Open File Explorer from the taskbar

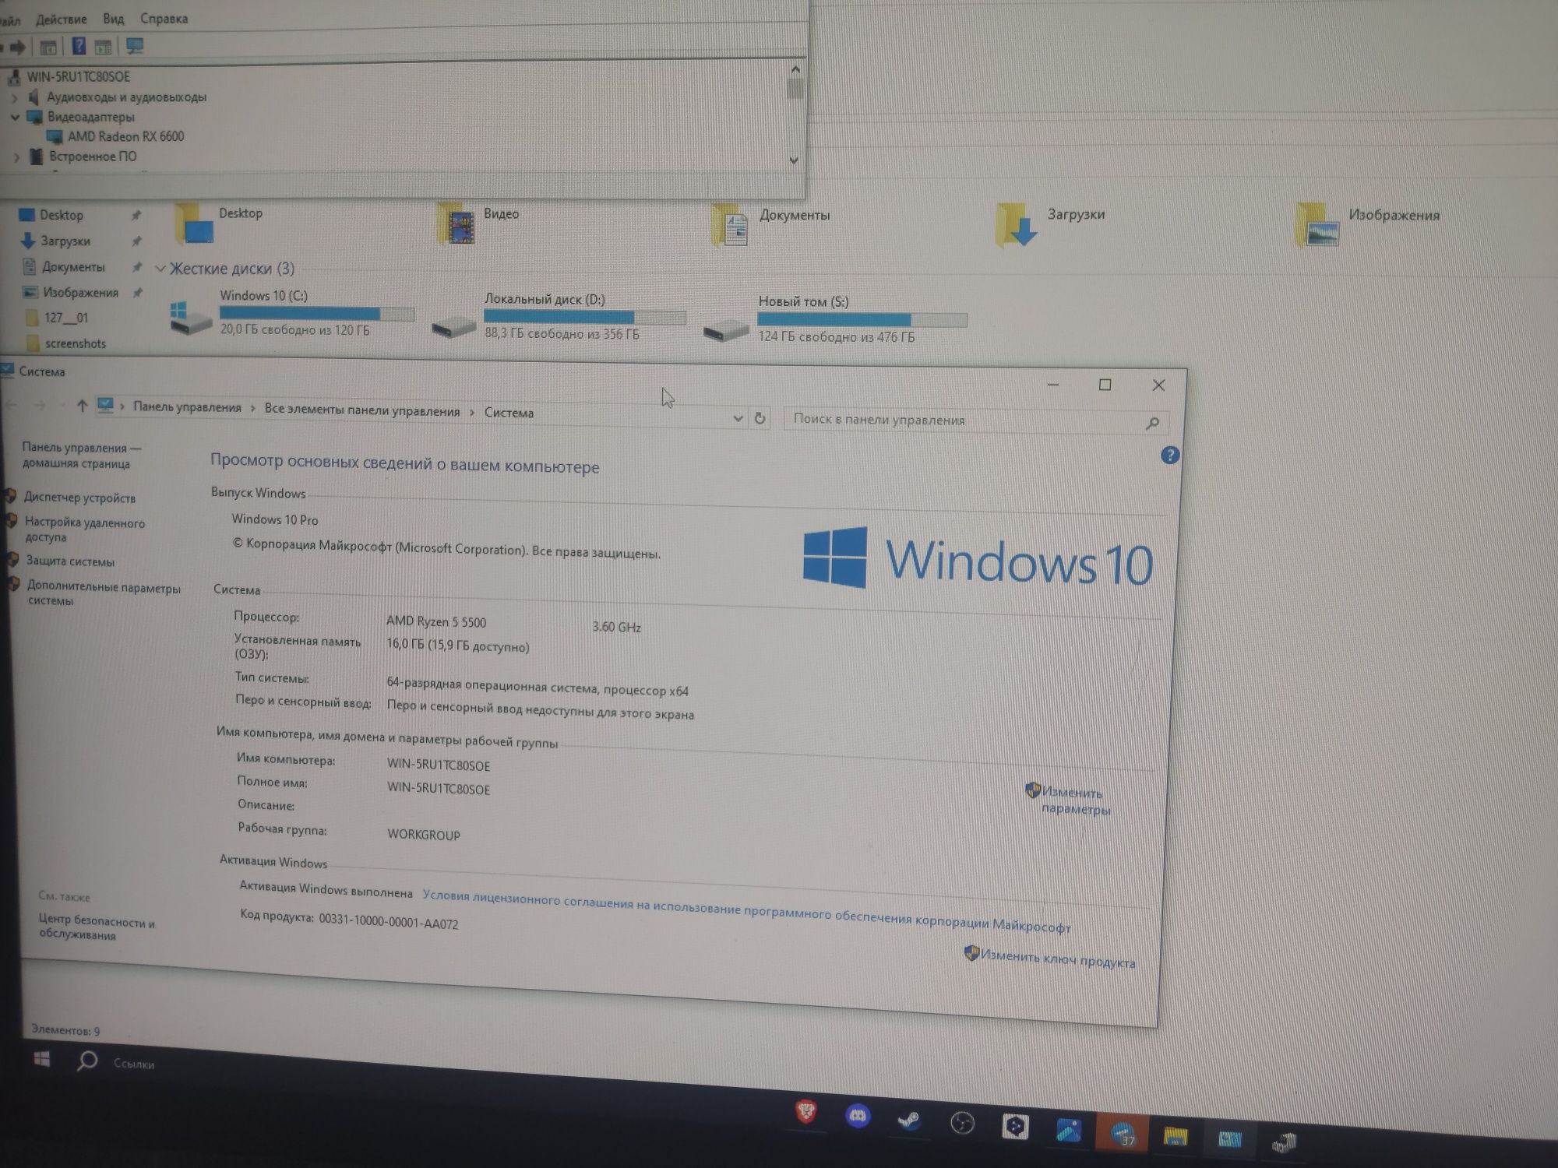1176,1138
